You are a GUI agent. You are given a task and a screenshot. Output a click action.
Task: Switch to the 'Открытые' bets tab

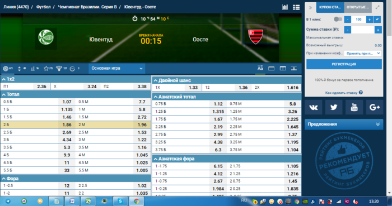(x=358, y=7)
